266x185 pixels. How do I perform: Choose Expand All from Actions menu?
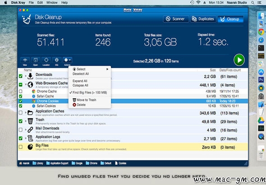tap(90, 81)
